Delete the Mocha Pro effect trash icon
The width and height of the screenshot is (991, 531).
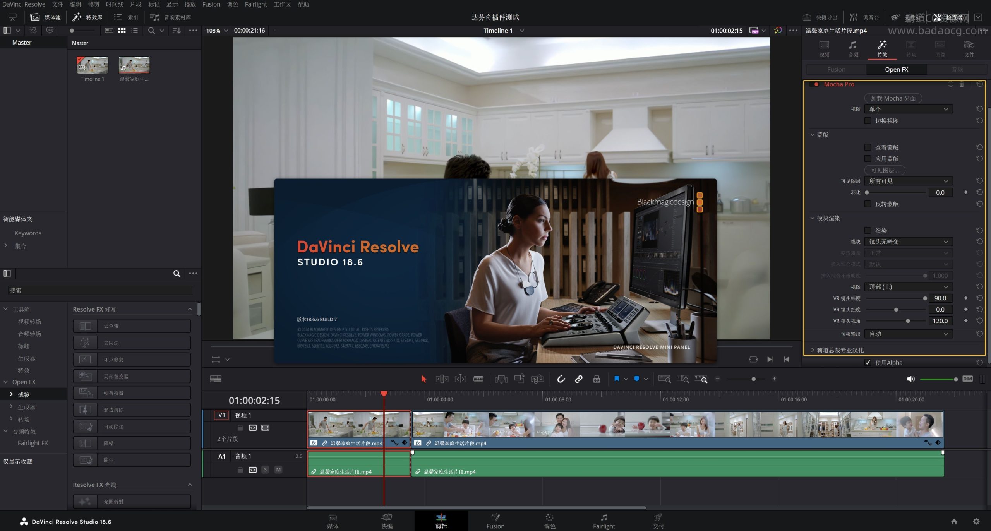coord(962,84)
